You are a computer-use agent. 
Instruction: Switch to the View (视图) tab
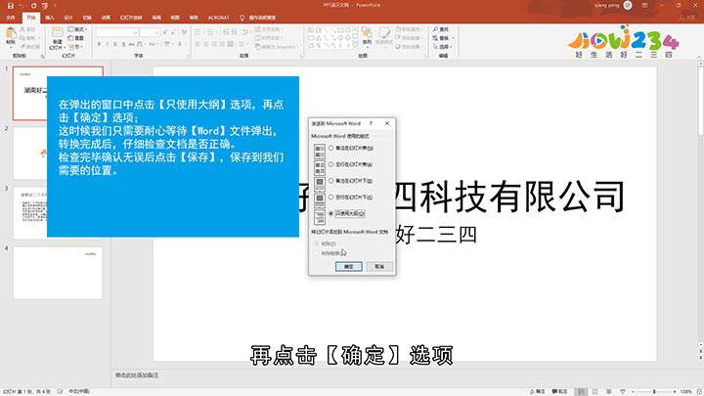pyautogui.click(x=175, y=18)
